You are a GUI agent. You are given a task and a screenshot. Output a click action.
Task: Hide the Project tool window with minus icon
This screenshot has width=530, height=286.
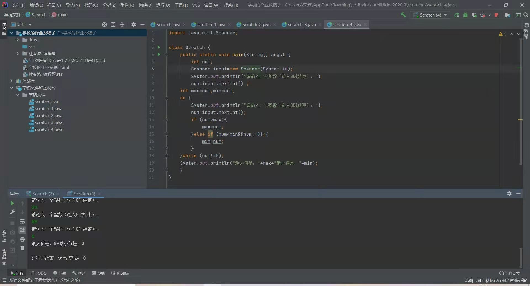[142, 24]
